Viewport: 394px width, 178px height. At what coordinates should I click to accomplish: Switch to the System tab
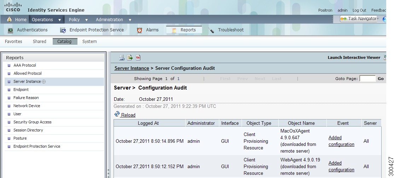click(89, 42)
